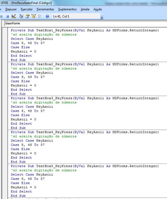
Task: Click KeyAscii = 0 in TextBox4 sub
Action: (23, 153)
